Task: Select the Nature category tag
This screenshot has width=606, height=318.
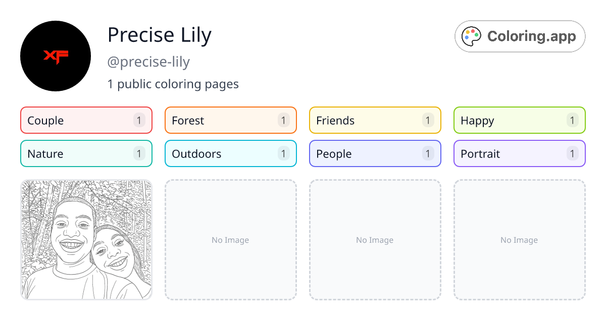Action: (86, 153)
